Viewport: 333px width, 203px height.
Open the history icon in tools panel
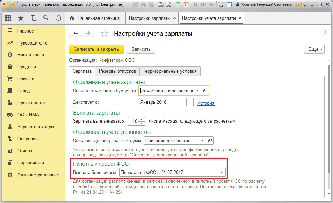[33, 18]
